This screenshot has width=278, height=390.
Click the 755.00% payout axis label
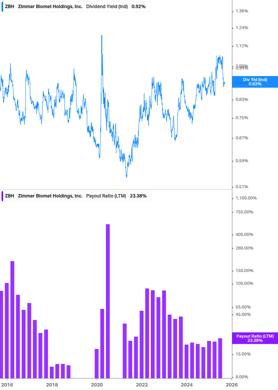(244, 212)
